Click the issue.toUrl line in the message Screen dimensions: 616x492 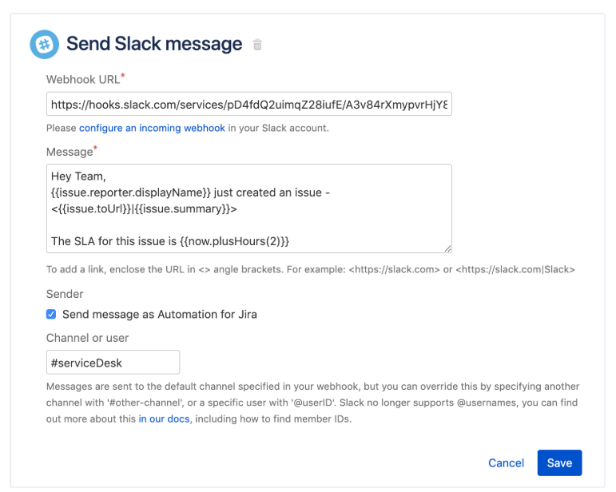tap(144, 209)
